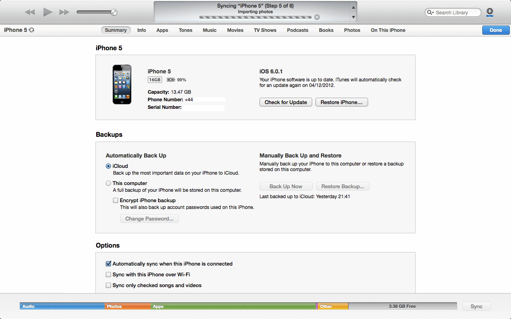Click the status display down arrow

(353, 18)
